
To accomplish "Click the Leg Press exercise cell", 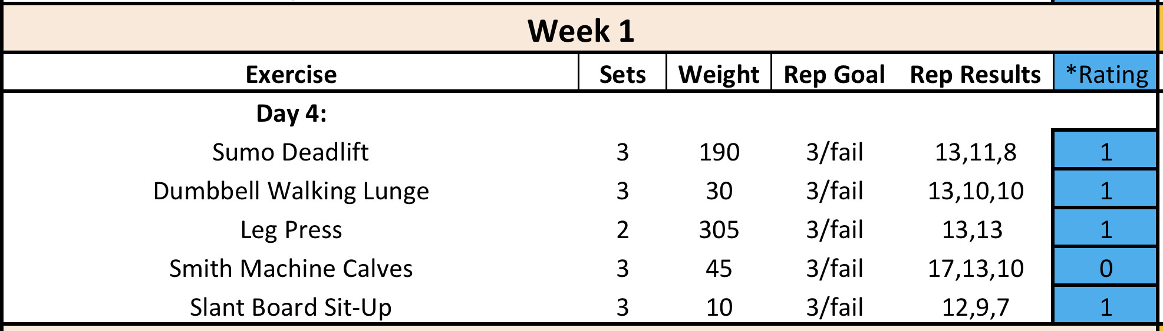I will click(x=291, y=230).
